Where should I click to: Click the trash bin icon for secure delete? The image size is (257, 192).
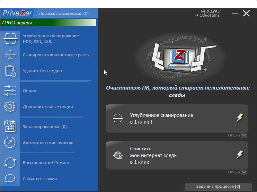click(x=10, y=71)
